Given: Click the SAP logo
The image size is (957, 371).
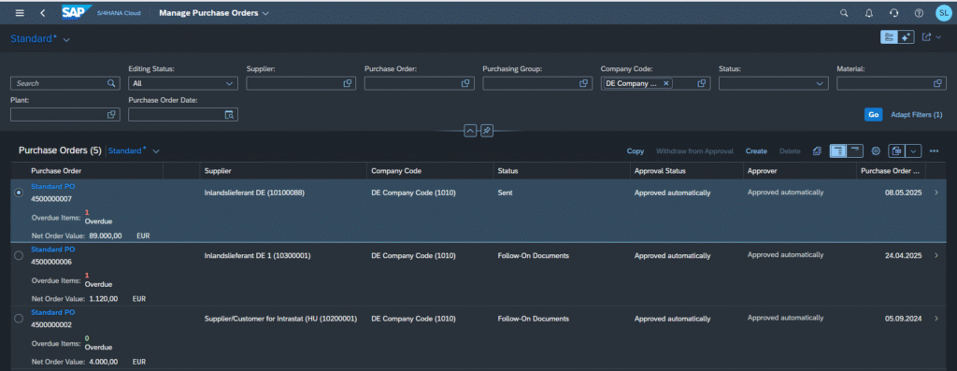Looking at the screenshot, I should coord(77,12).
